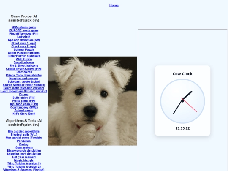Open Binary search simulation link
This screenshot has width=228, height=171.
[24, 151]
